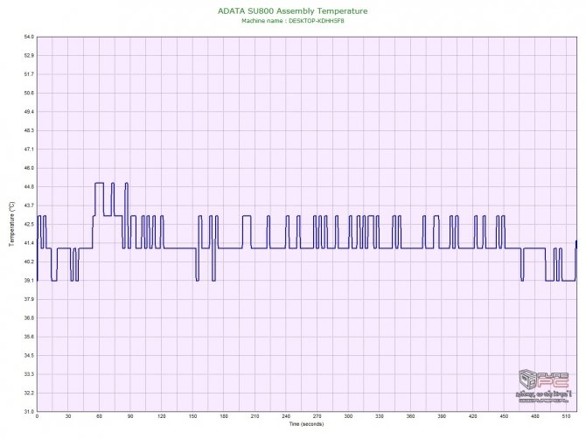
Task: Select the 330 seconds time axis label
Action: [380, 416]
